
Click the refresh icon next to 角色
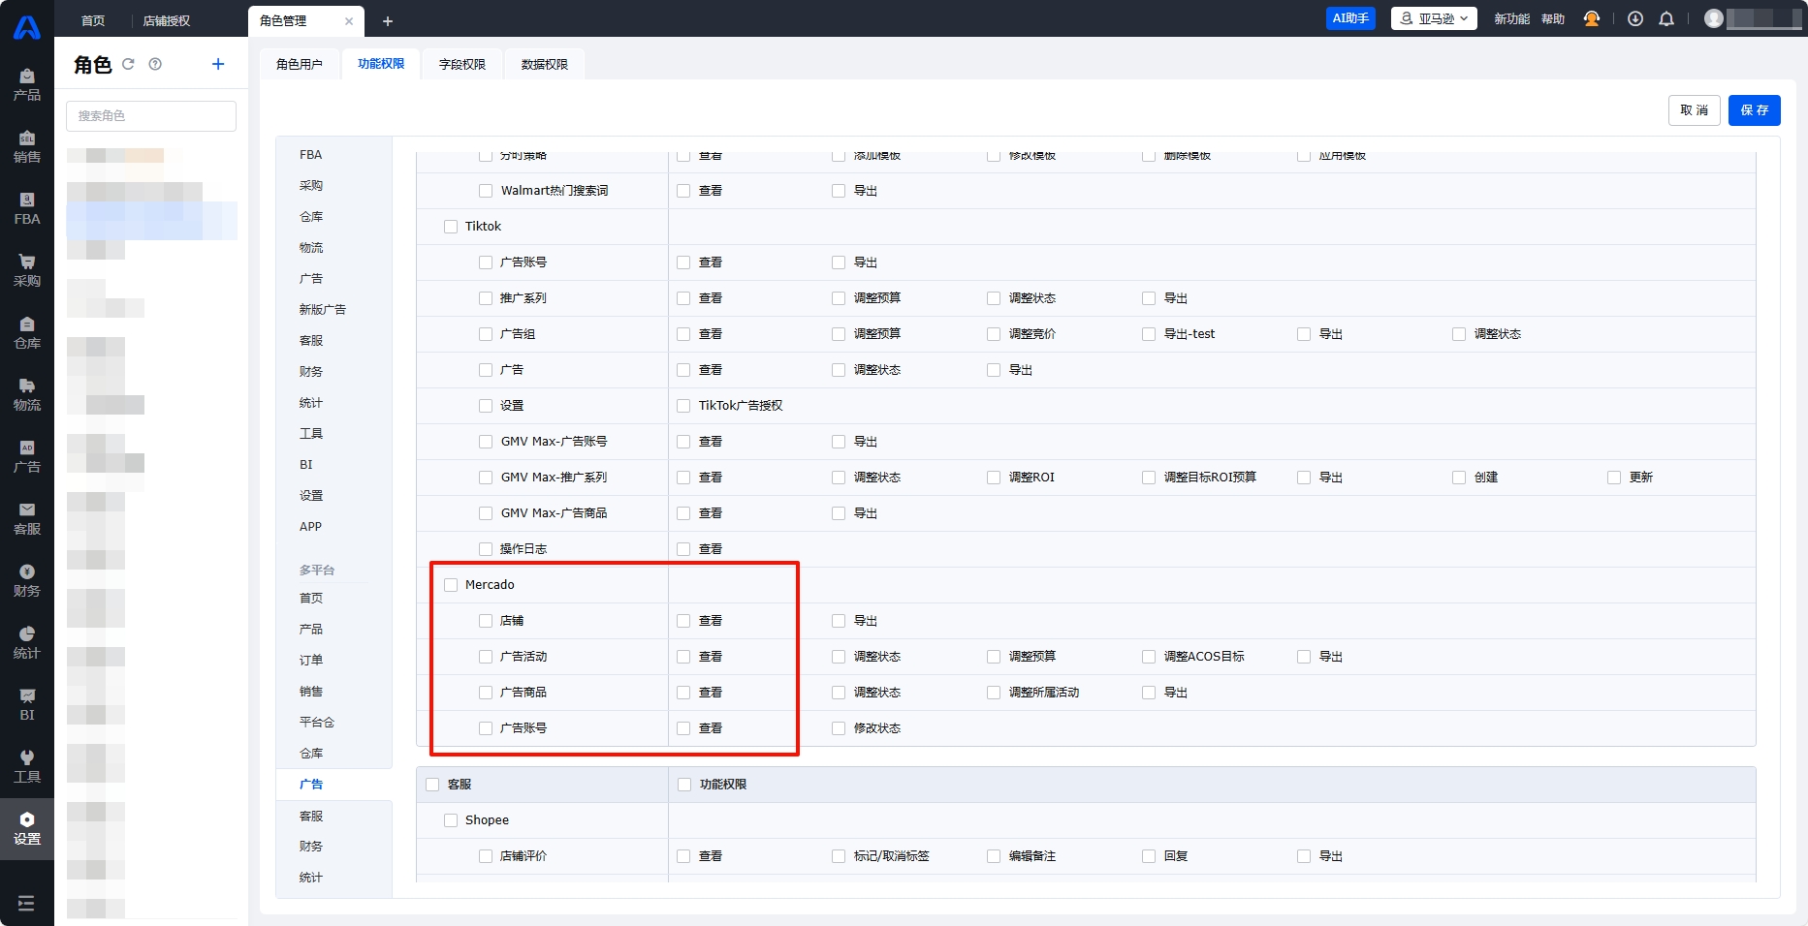(128, 64)
